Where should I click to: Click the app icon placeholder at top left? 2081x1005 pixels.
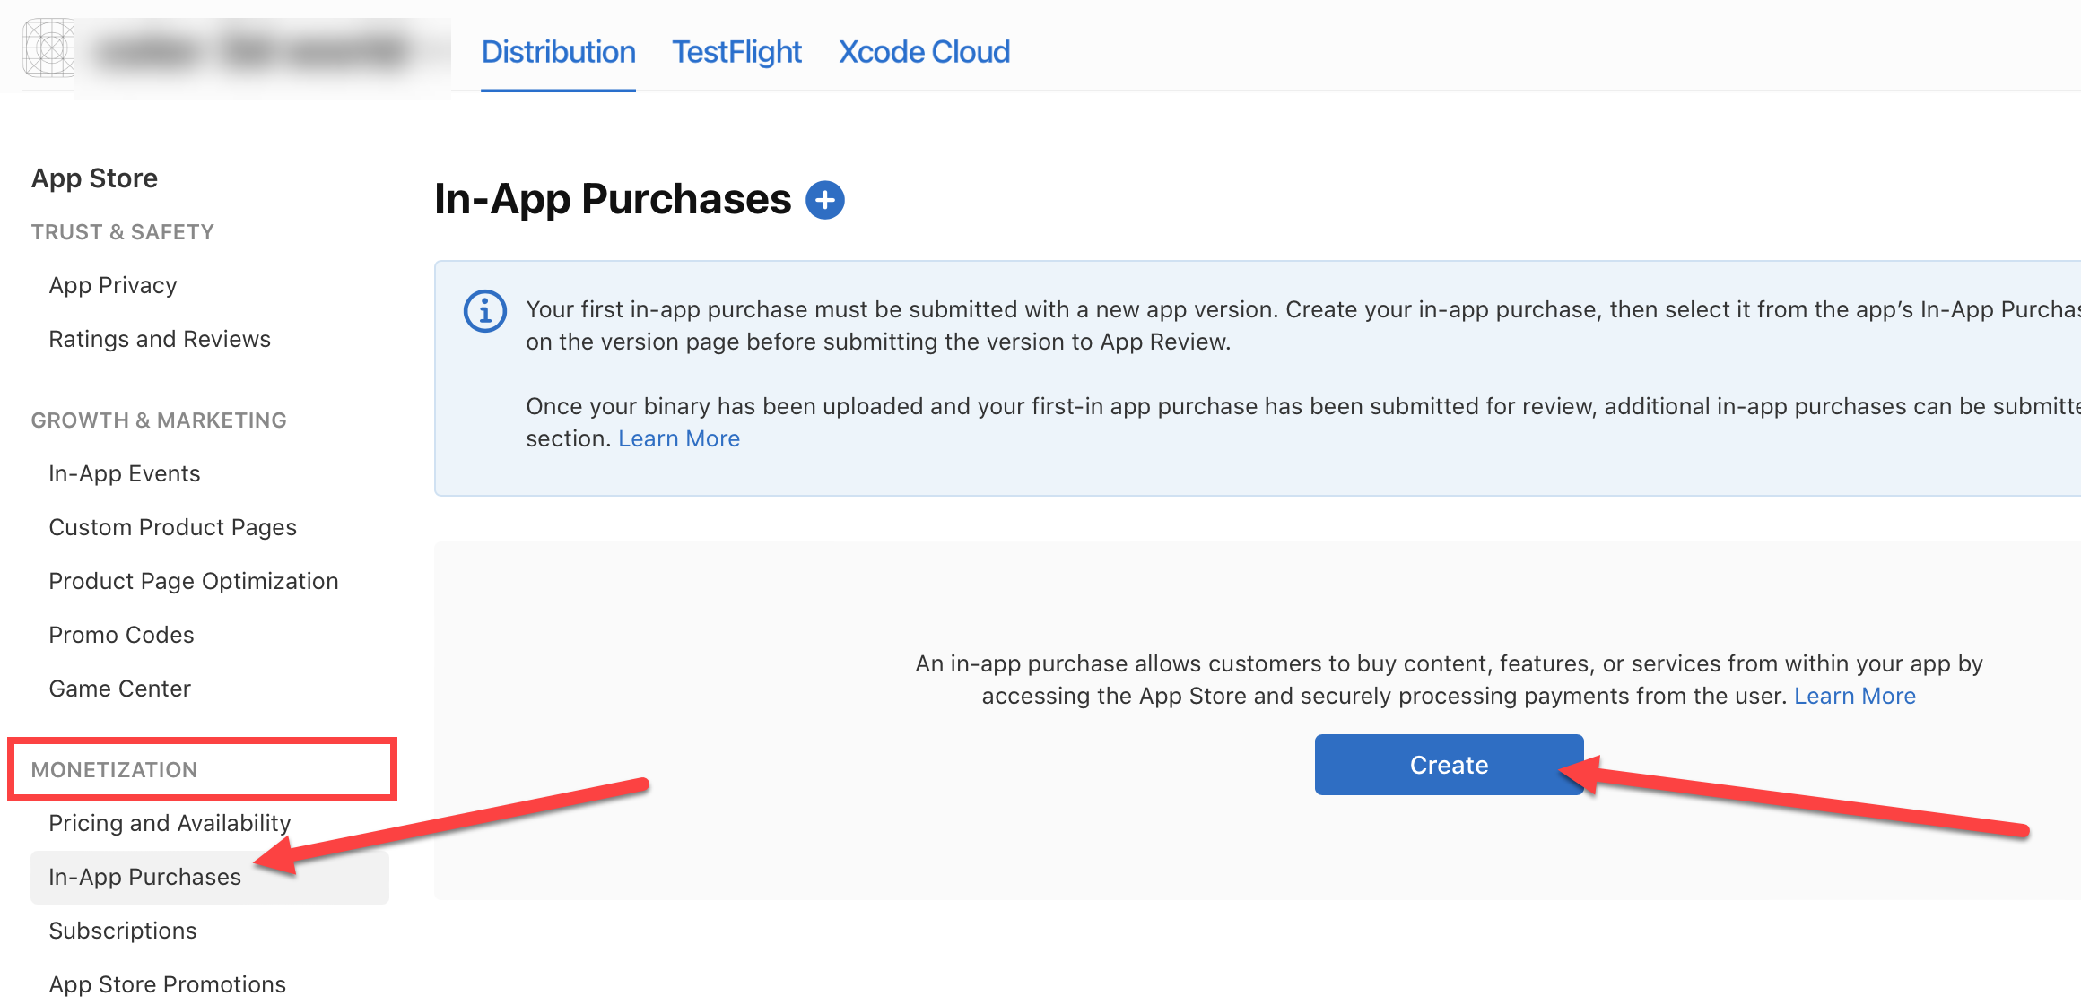[x=48, y=49]
